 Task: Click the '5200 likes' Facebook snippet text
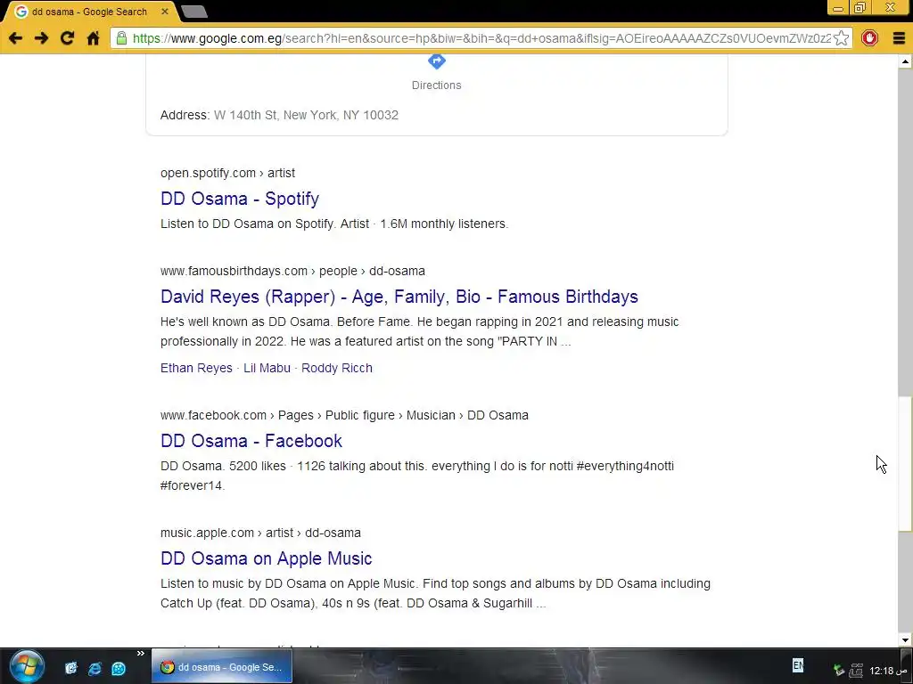(x=258, y=467)
